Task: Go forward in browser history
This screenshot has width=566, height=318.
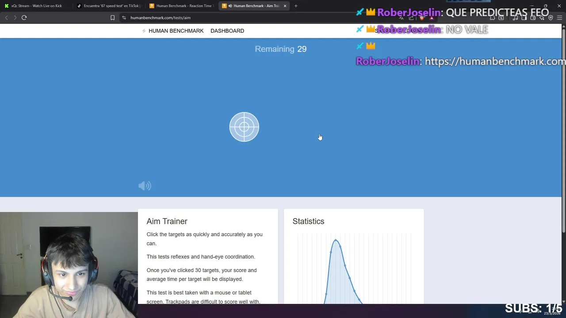Action: click(15, 18)
